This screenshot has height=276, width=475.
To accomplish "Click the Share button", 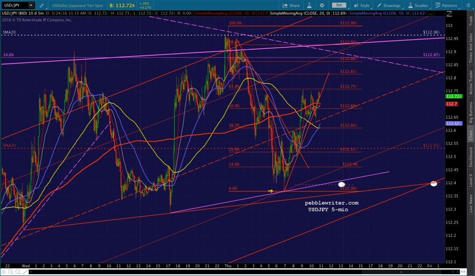I will (291, 6).
